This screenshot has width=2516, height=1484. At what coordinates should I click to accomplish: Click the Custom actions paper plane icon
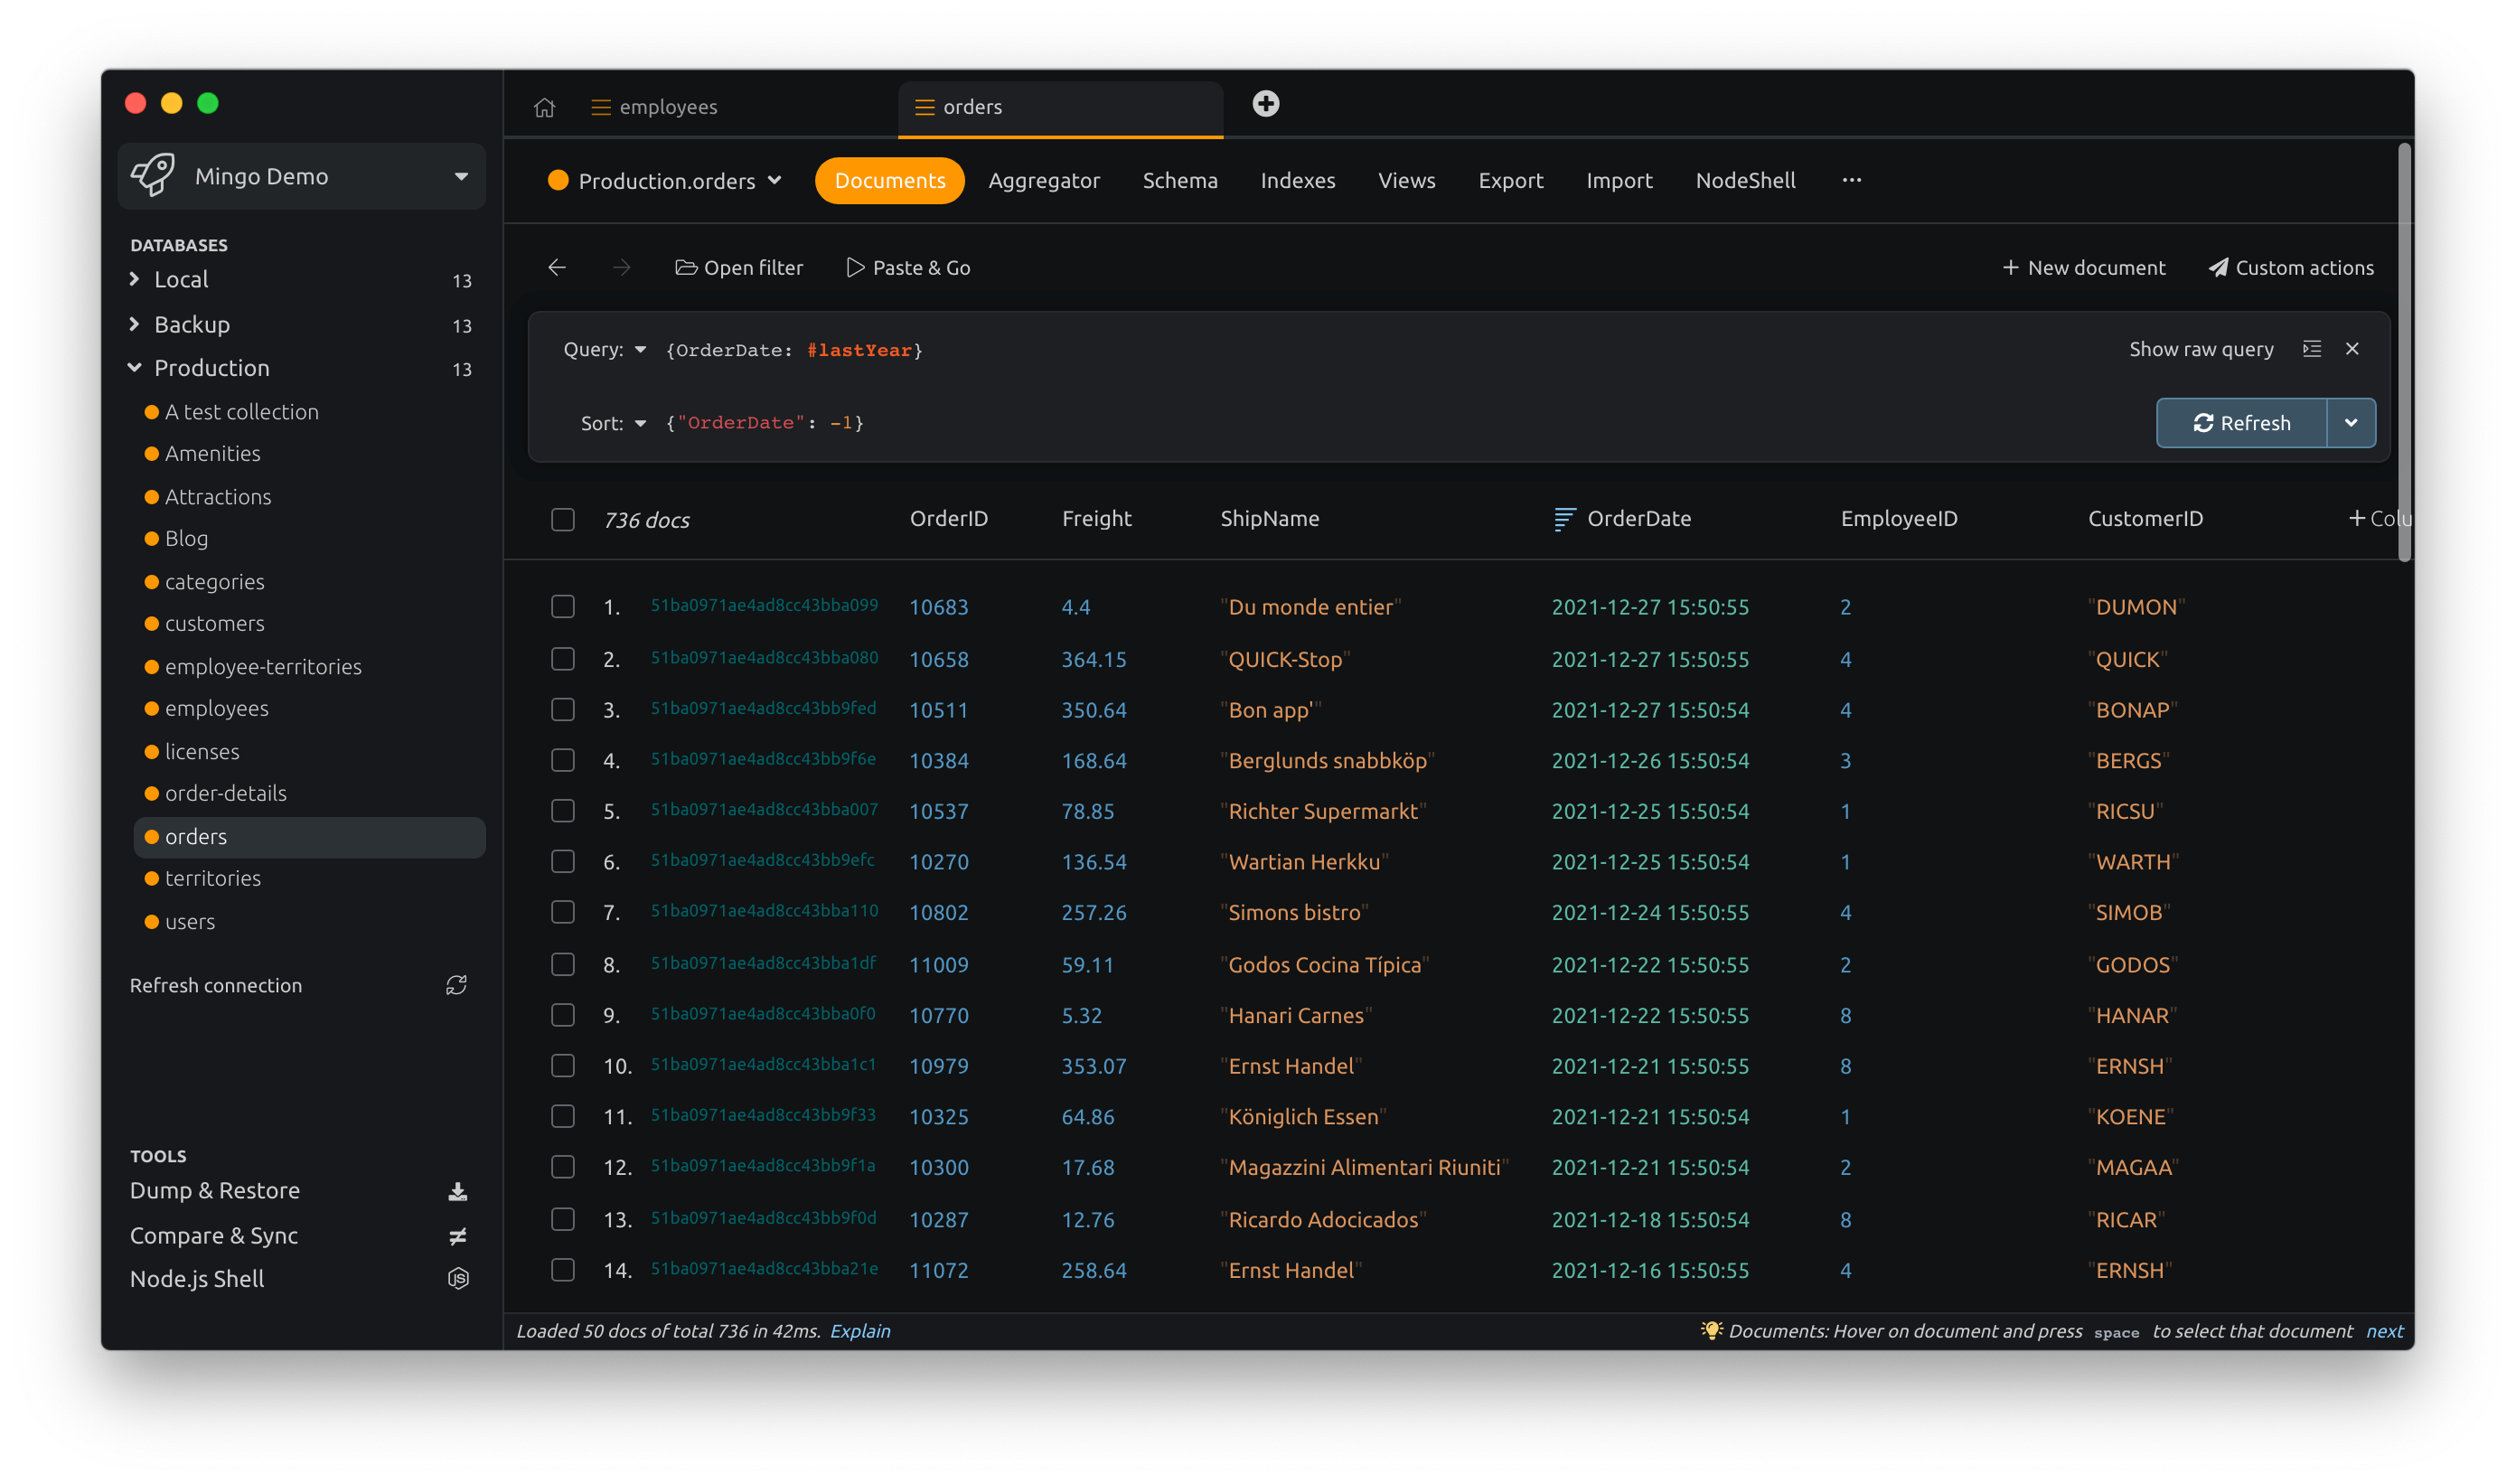pos(2218,267)
